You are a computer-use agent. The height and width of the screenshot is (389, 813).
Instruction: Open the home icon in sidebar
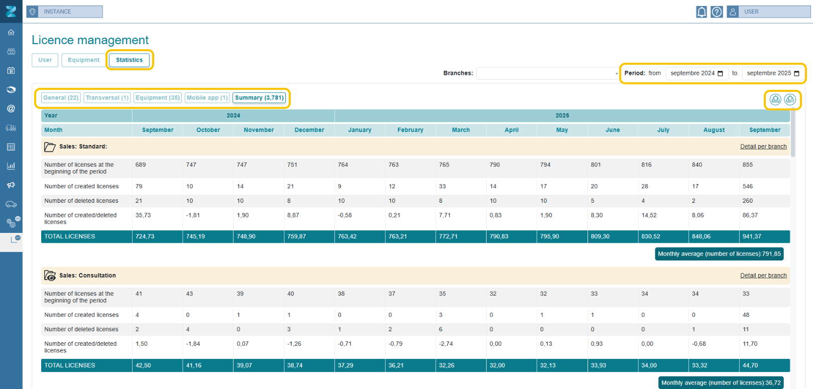[x=11, y=33]
